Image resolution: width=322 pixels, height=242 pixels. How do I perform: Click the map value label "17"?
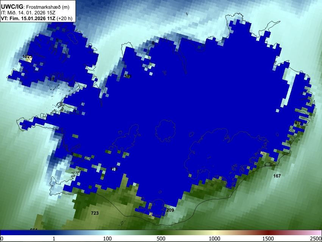click(x=52, y=79)
